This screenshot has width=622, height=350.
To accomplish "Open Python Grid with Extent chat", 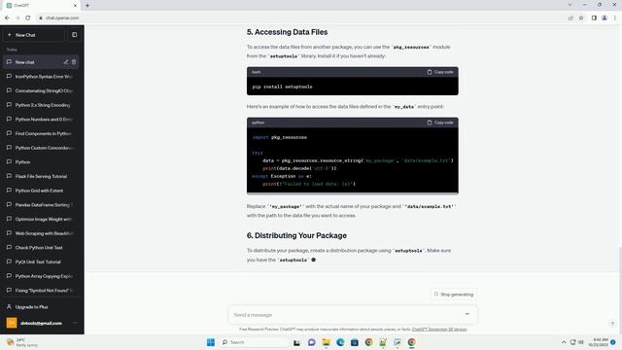I will pos(42,191).
